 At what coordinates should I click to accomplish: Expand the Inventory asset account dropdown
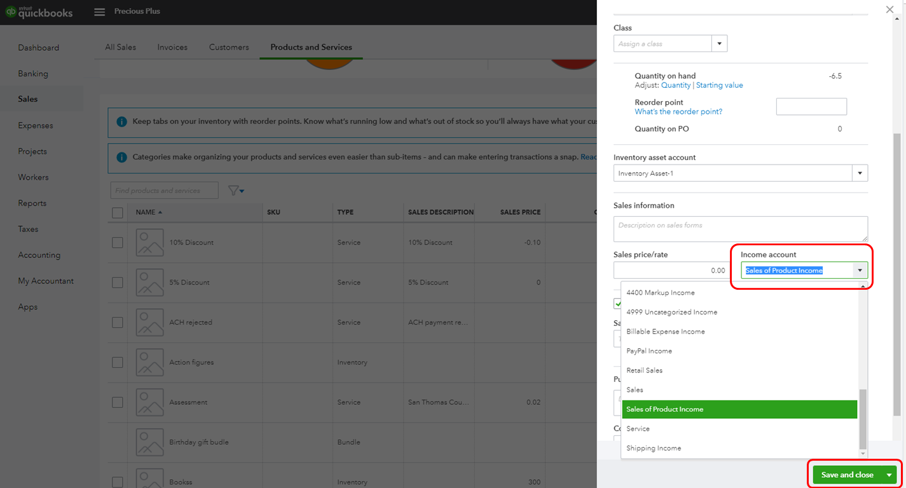click(860, 172)
